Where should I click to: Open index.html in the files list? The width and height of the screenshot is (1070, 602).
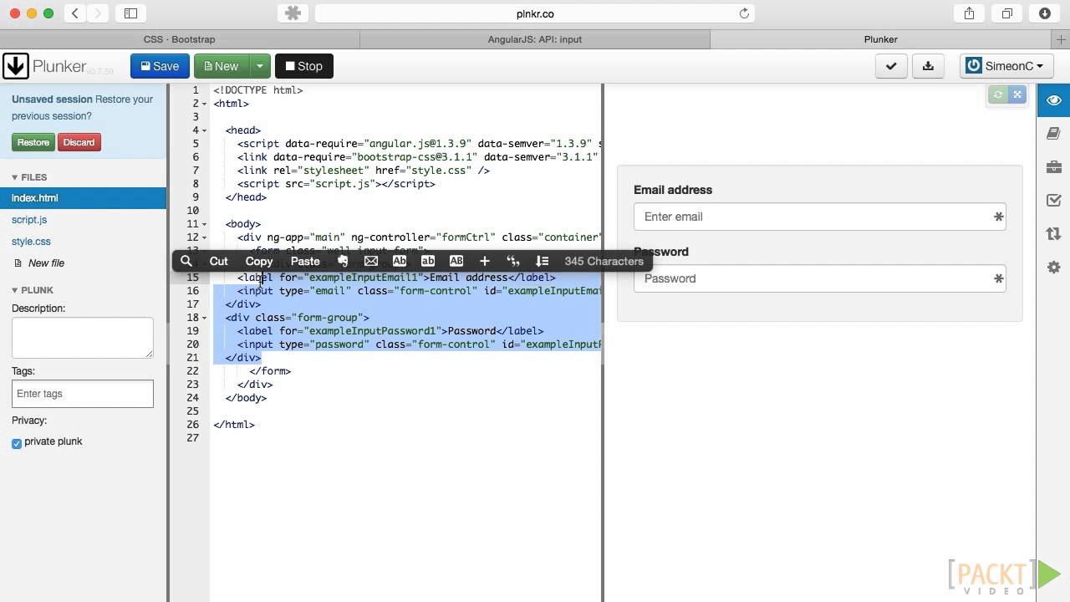pos(84,198)
